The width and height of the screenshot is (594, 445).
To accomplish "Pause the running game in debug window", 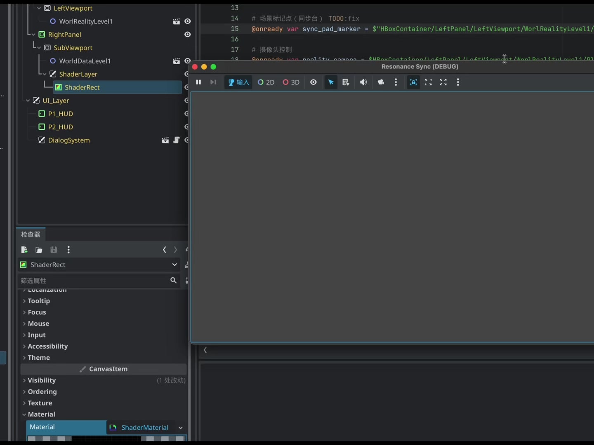I will (x=198, y=82).
